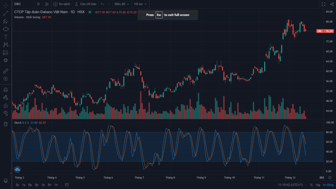Click So sánh to compare symbols
Viewport: 336px width, 189px height.
(x=62, y=4)
